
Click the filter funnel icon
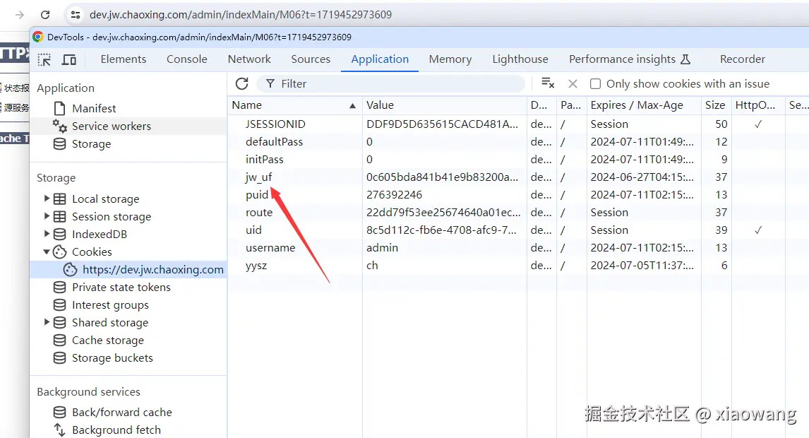[x=270, y=83]
